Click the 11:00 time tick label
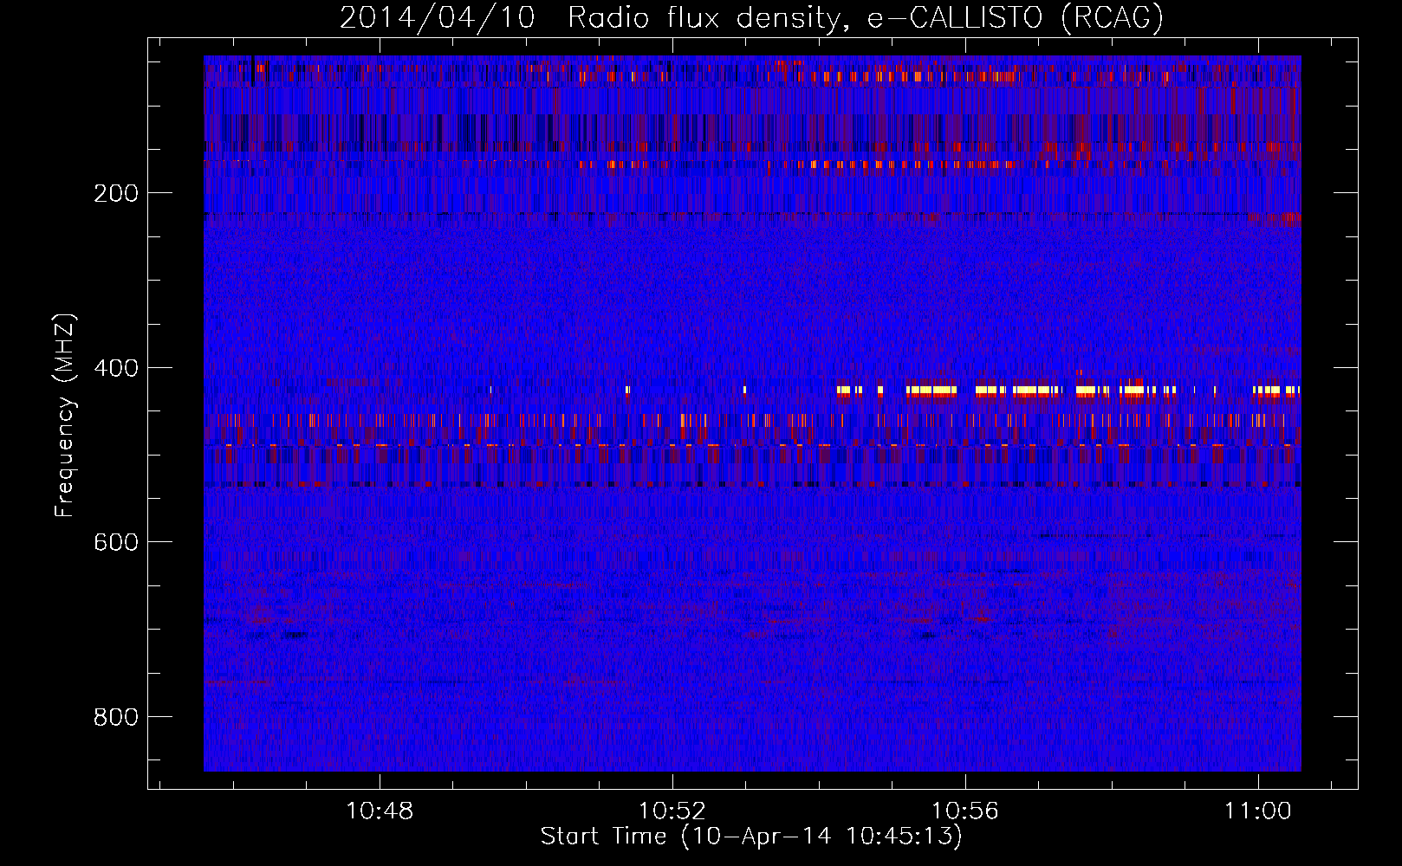1402x866 pixels. [1257, 811]
